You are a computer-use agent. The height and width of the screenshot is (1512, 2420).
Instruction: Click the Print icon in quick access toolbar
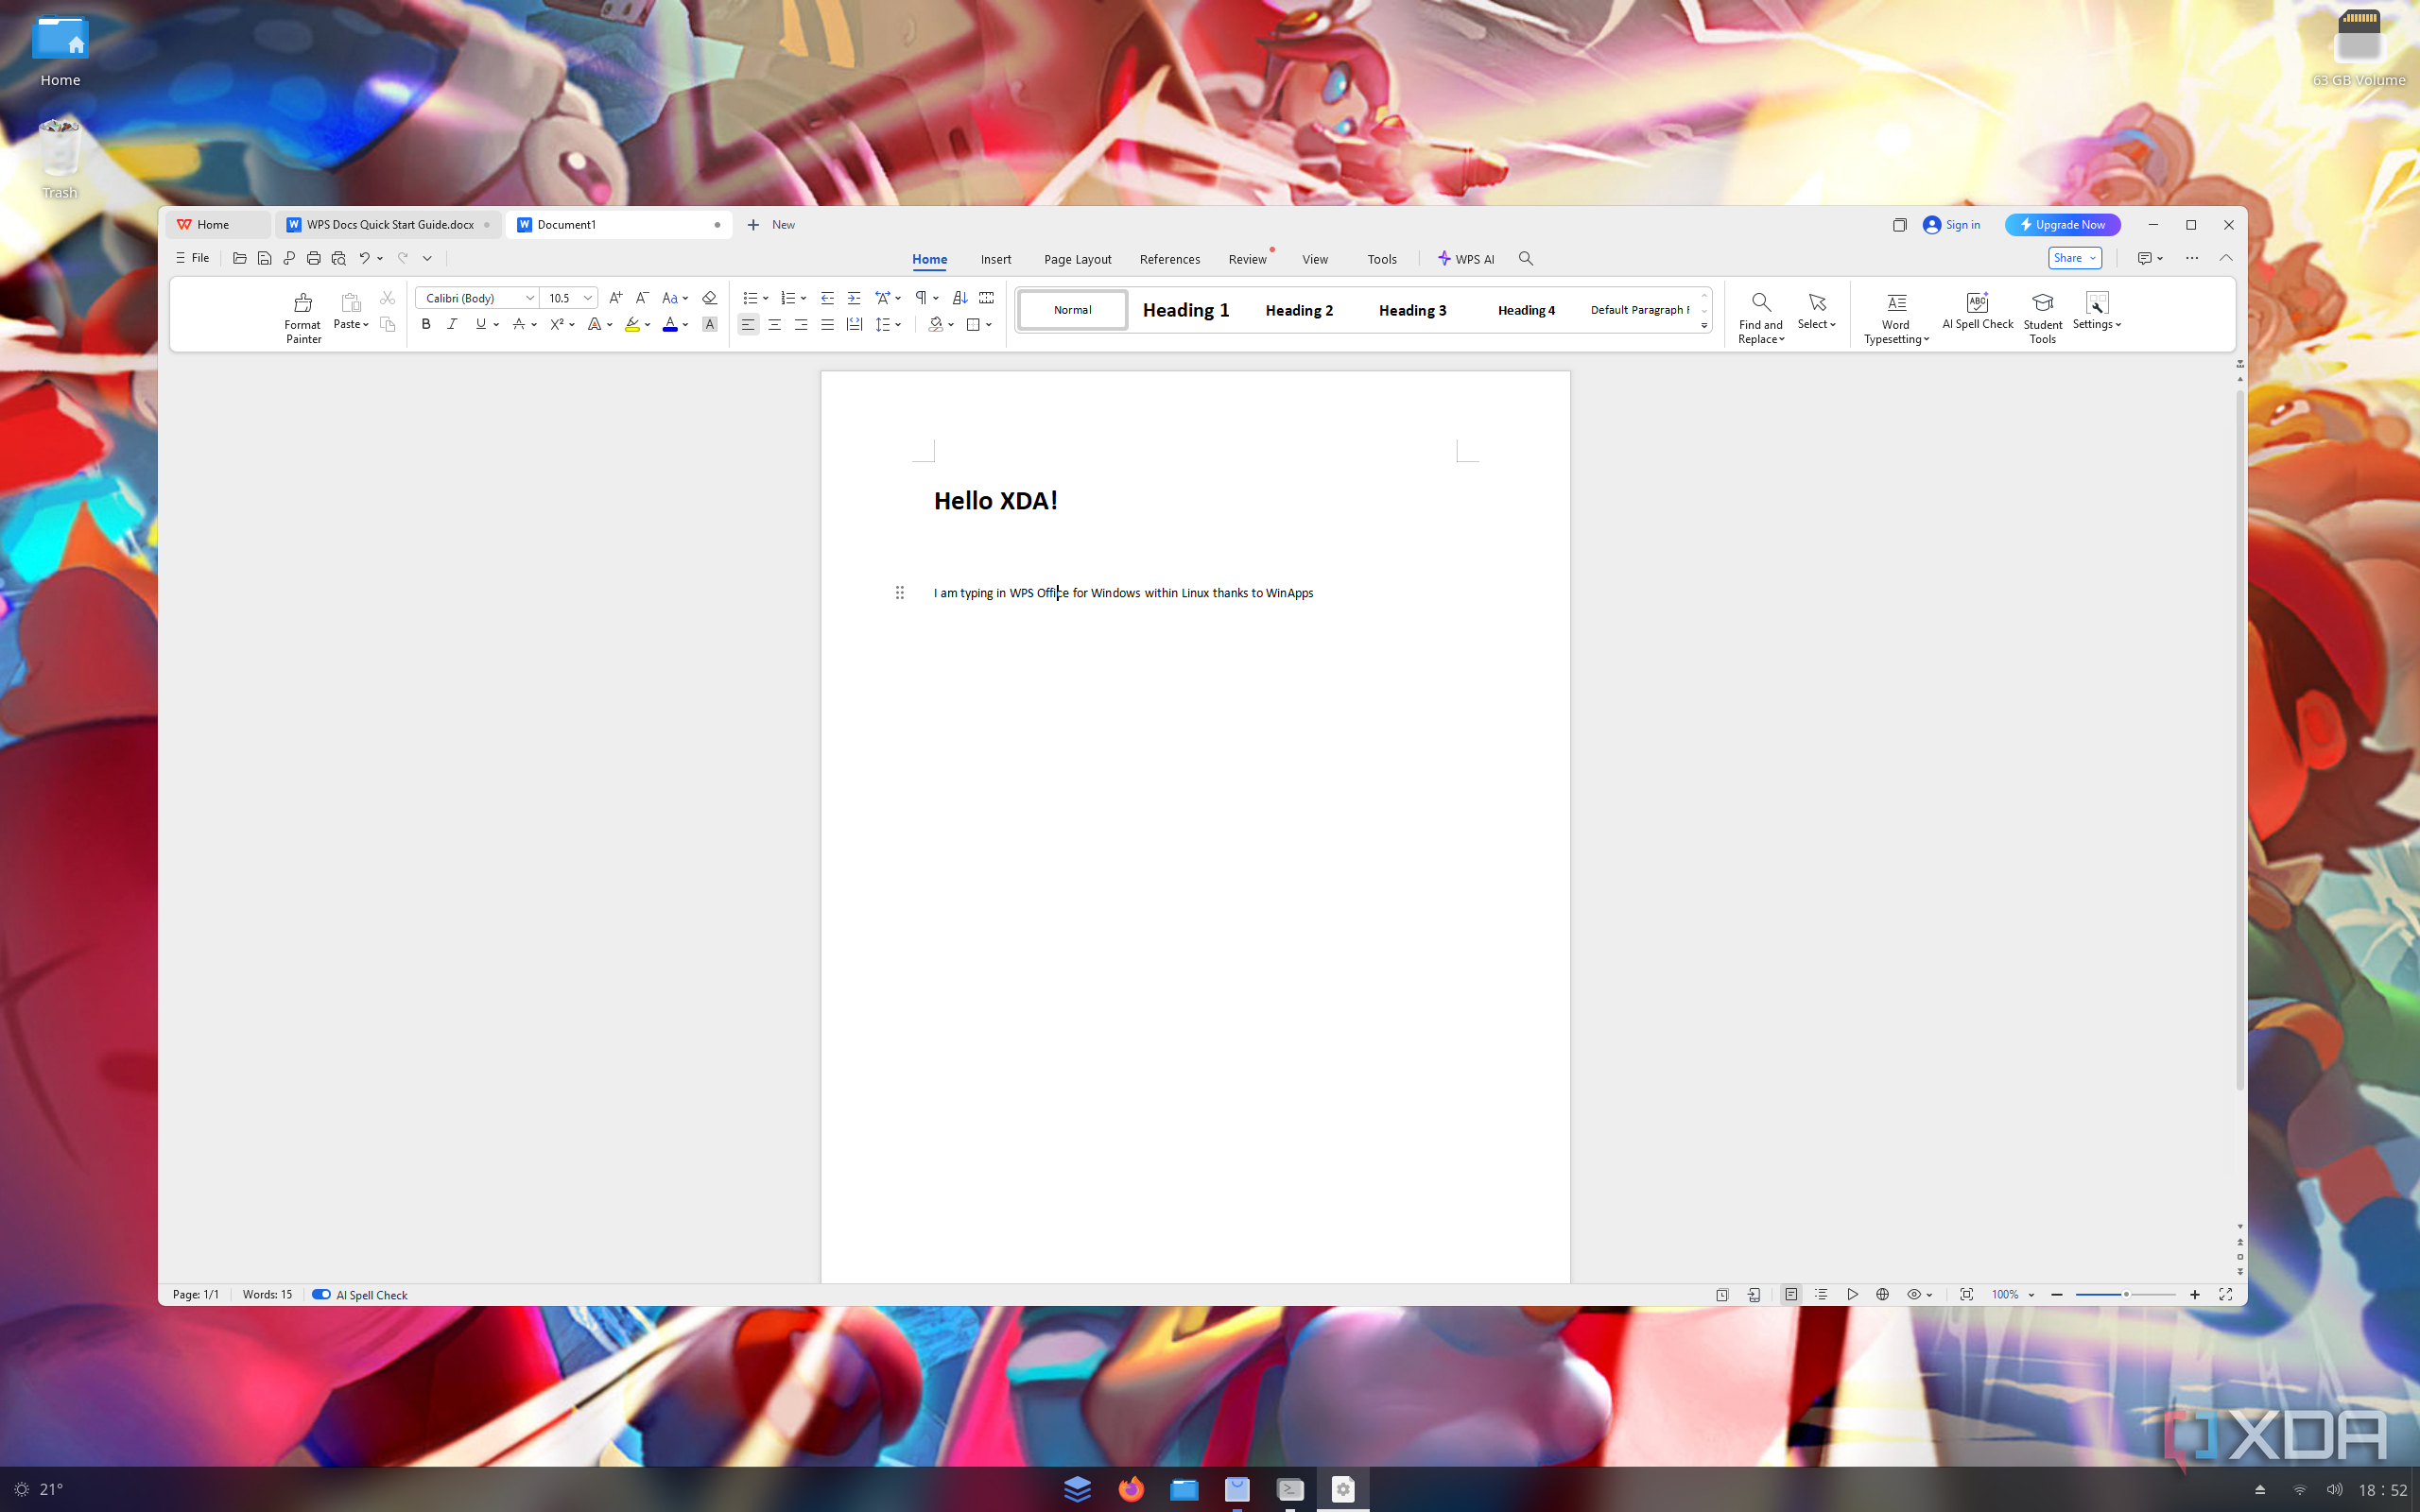point(313,257)
